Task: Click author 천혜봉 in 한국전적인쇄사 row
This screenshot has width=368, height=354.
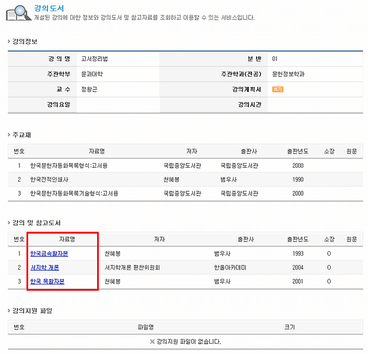Action: point(171,180)
